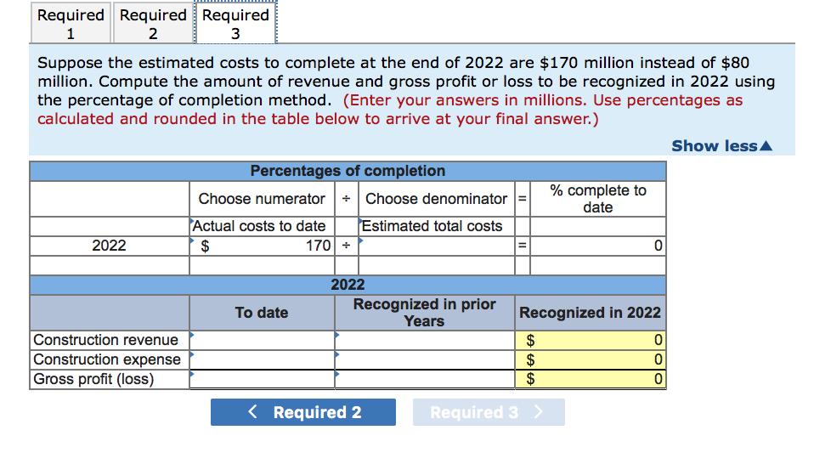Click Construction revenue prior years cell
The image size is (814, 464).
(425, 340)
